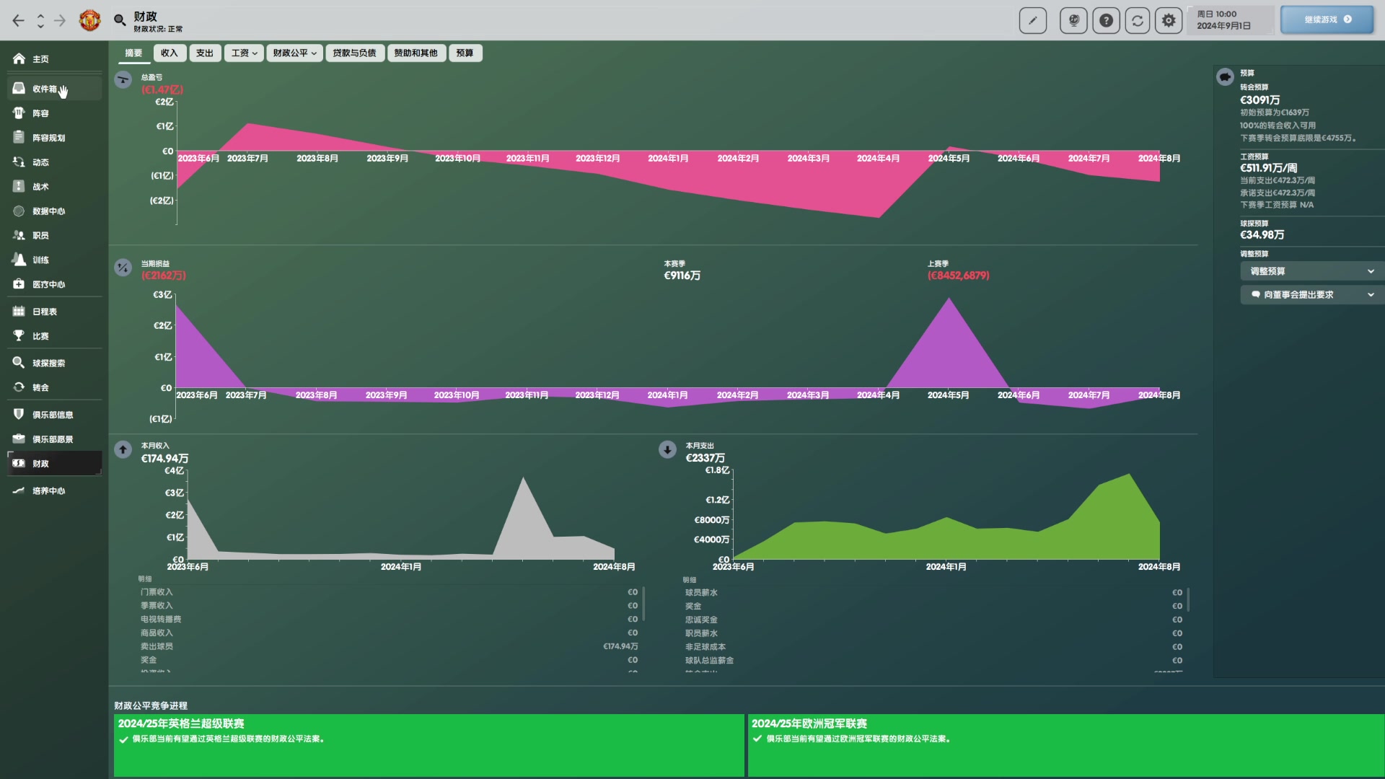This screenshot has width=1385, height=779.
Task: Click the back arrow navigation icon
Action: (x=18, y=20)
